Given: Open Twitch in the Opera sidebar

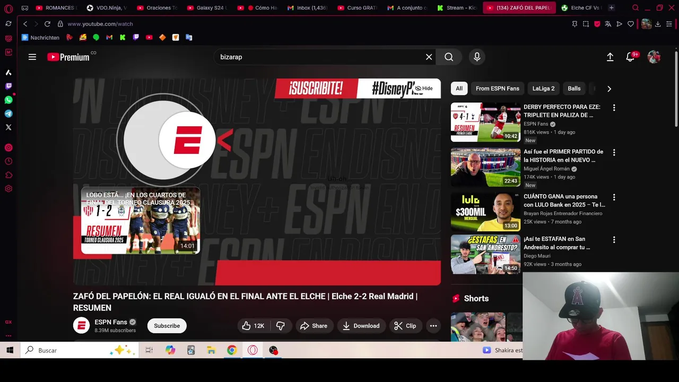Looking at the screenshot, I should (8, 86).
